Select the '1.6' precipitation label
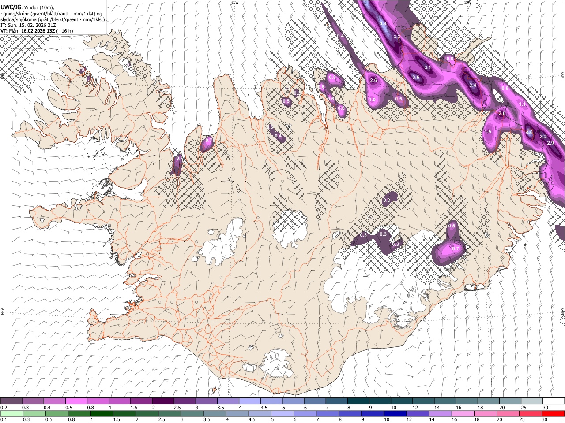This screenshot has width=565, height=423. click(x=488, y=132)
